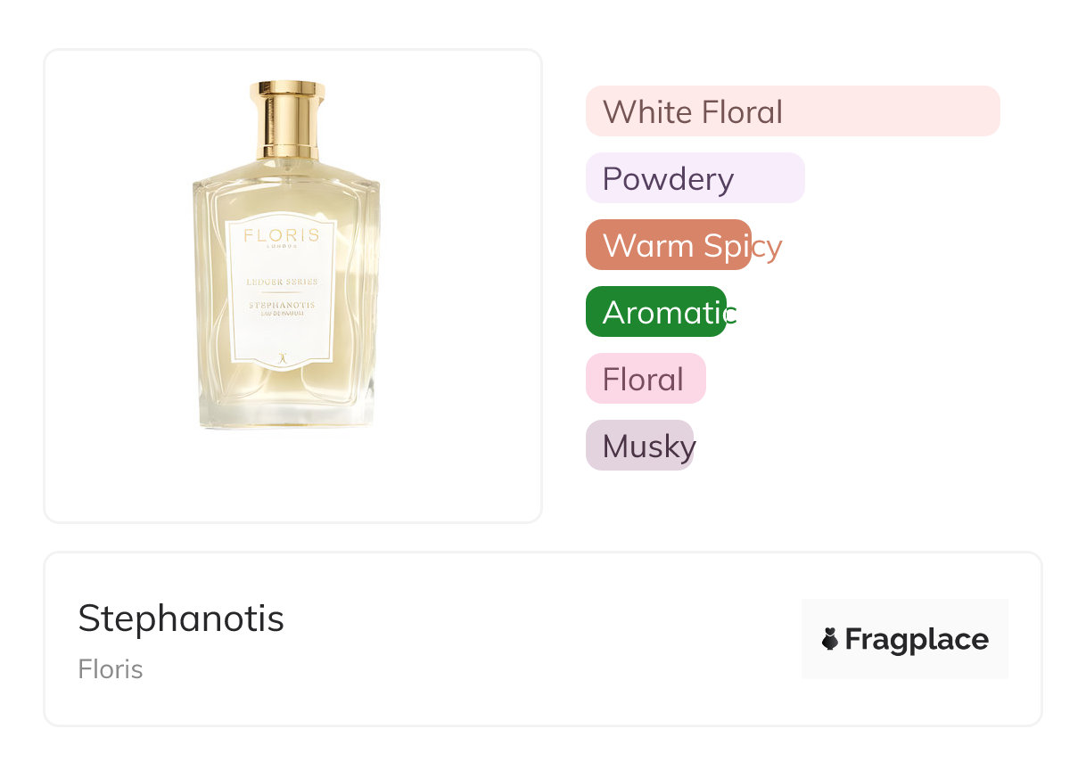Choose the pink Floral accord tag
Viewport: 1086px width, 770px height.
point(645,379)
